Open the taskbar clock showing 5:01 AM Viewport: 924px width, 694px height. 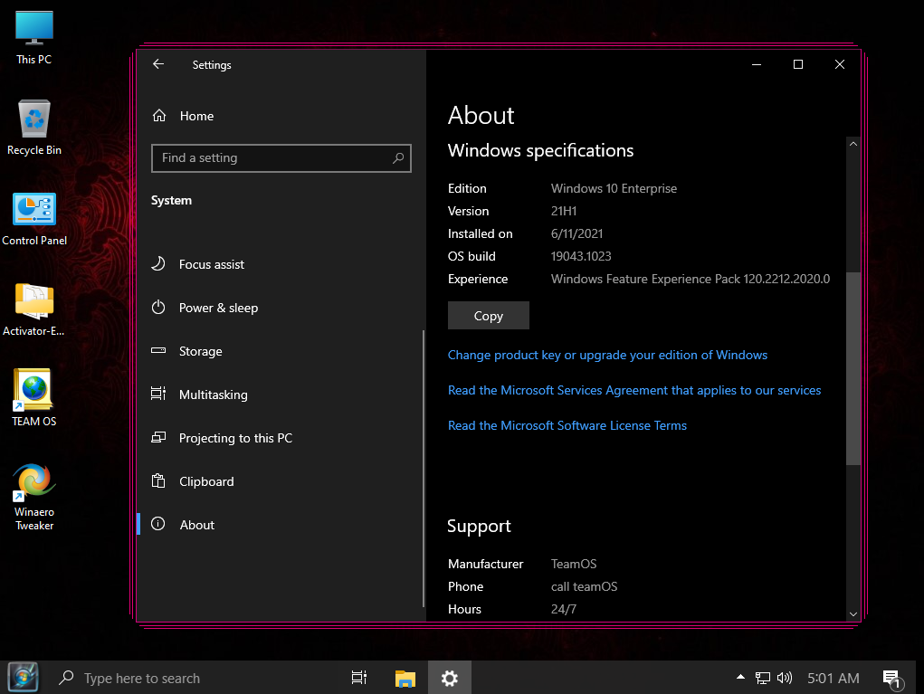(834, 678)
